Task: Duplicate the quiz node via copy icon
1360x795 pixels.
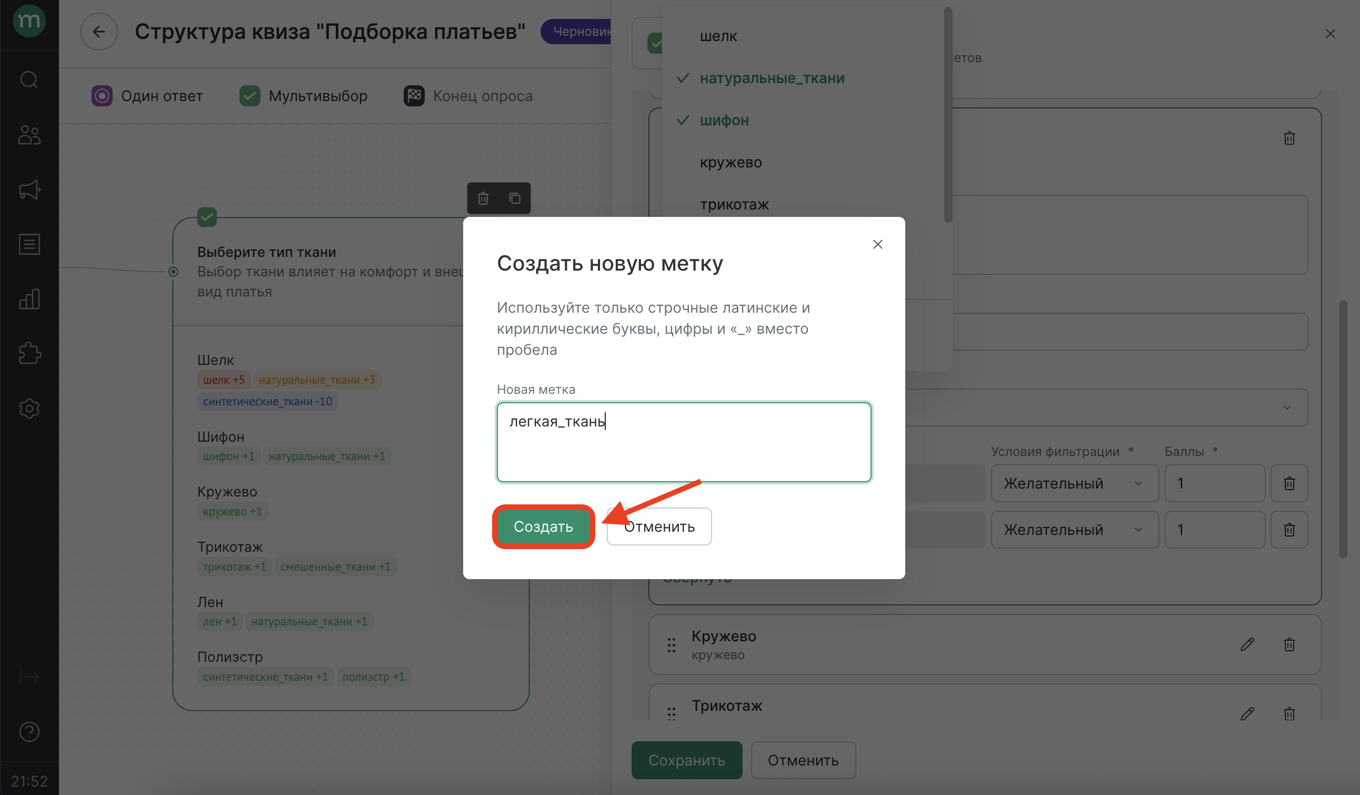Action: (515, 198)
